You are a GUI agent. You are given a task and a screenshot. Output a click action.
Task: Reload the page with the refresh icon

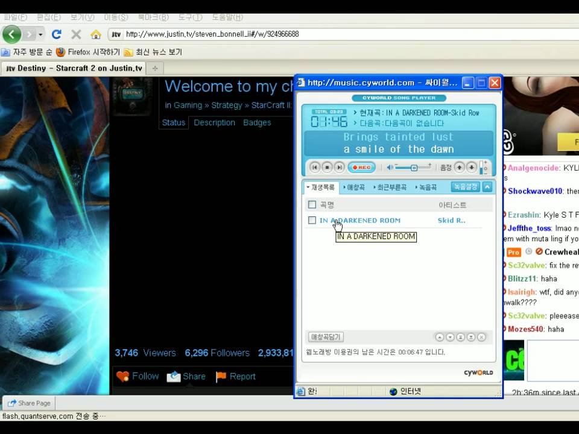57,35
